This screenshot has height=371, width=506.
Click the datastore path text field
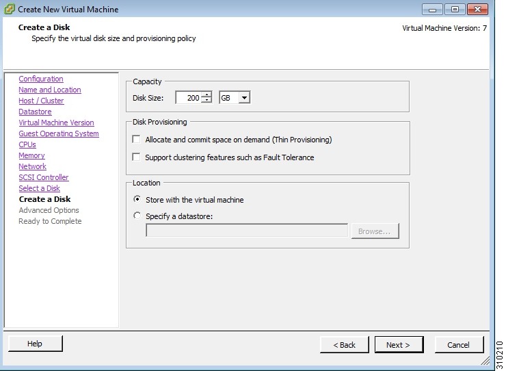(247, 231)
